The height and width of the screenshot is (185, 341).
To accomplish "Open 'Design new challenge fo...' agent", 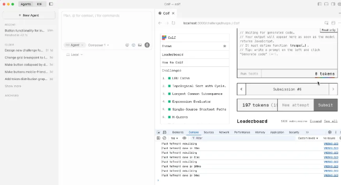I will pos(28,50).
